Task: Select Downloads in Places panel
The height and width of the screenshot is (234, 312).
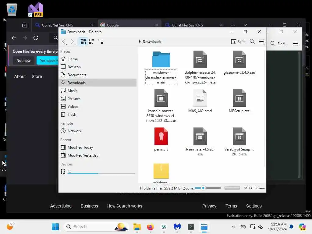Action: click(97, 83)
